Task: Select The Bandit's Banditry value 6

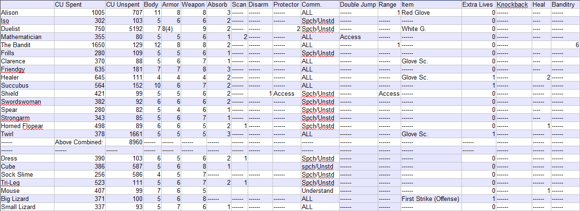Action: [x=565, y=45]
